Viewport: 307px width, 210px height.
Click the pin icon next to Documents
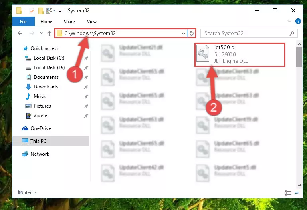[86, 77]
